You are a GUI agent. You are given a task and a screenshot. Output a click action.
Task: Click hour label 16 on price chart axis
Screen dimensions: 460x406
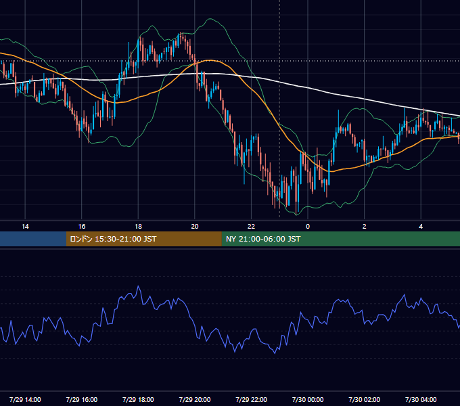pos(82,227)
